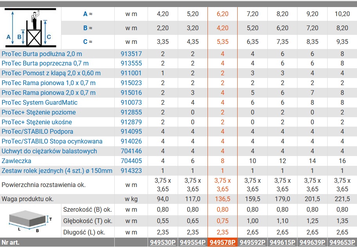Click the 'C ≈' row label

point(88,42)
